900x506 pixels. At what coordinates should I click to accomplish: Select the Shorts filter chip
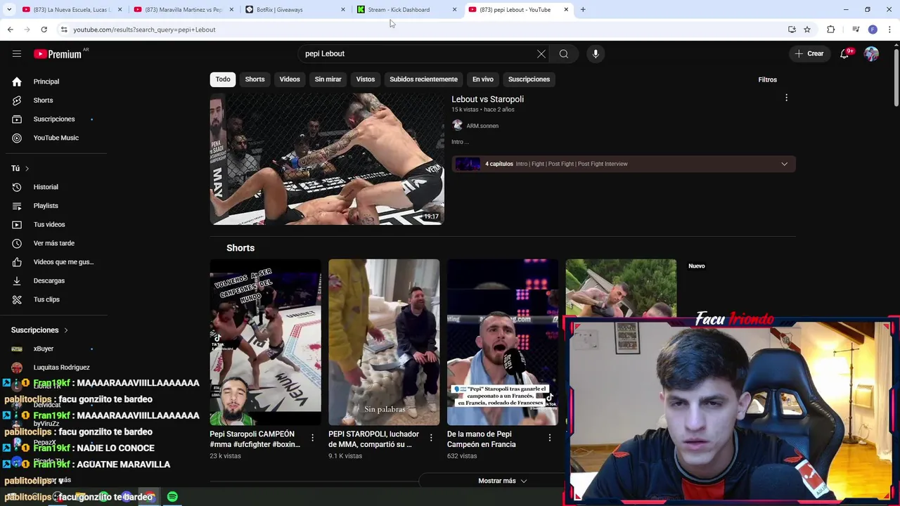pos(255,79)
